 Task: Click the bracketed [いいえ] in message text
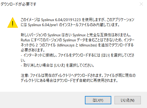click(x=60, y=65)
